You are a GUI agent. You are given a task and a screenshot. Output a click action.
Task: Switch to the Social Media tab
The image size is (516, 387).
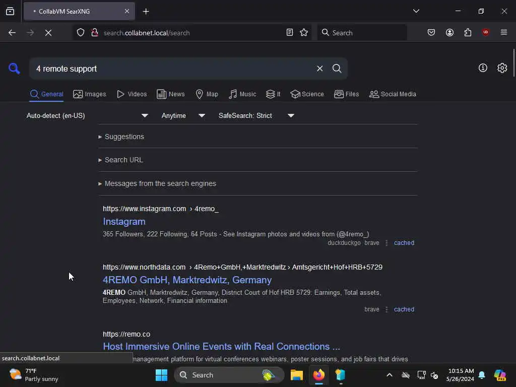393,94
